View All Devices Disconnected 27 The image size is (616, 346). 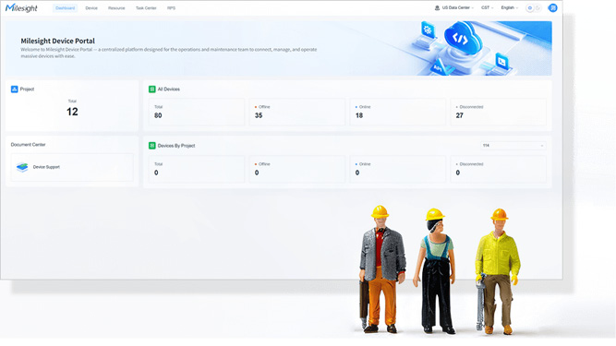pos(498,112)
